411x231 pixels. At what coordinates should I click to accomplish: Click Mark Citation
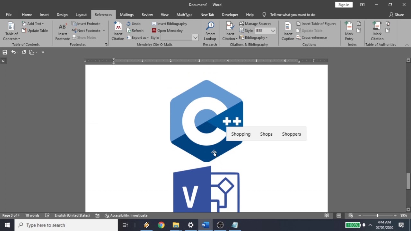(377, 31)
